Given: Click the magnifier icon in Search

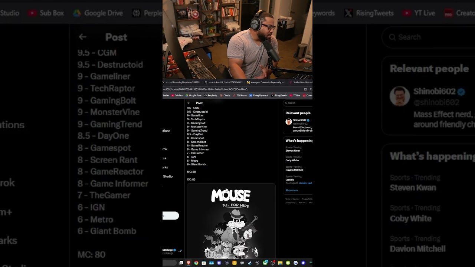Looking at the screenshot, I should click(286, 103).
